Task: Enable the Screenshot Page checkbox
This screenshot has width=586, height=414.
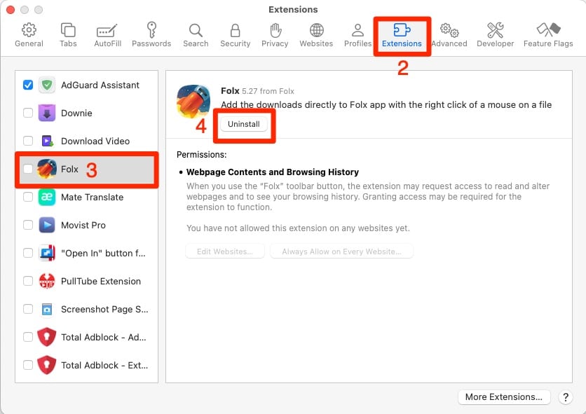Action: (28, 309)
